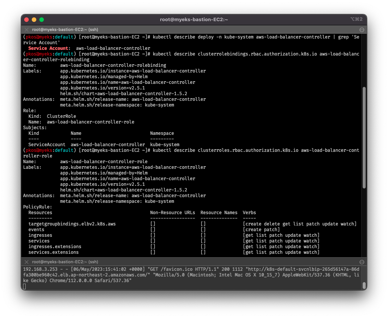Click the 'Non-Resource URLs' column header

pos(172,213)
